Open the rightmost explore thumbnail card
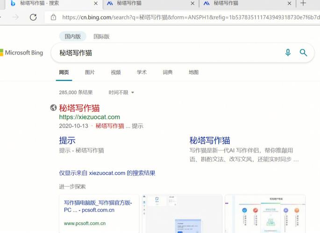The width and height of the screenshot is (320, 233). [265, 214]
